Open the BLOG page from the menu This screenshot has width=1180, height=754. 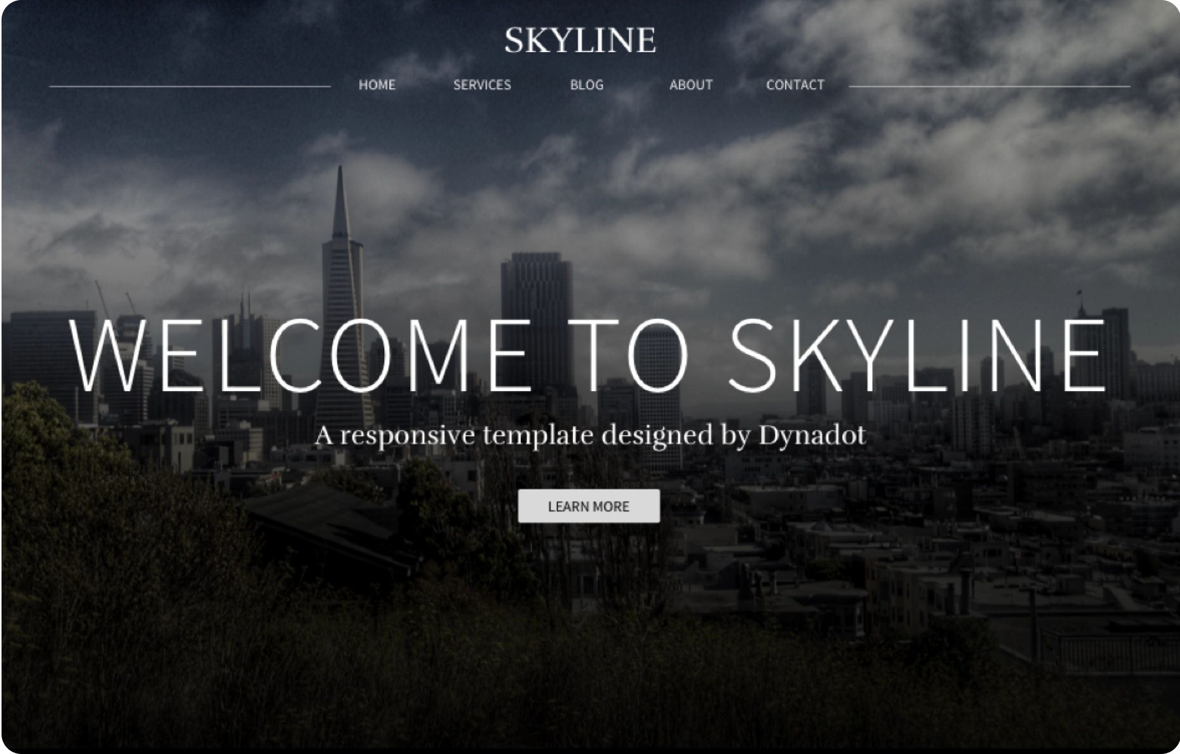coord(587,85)
